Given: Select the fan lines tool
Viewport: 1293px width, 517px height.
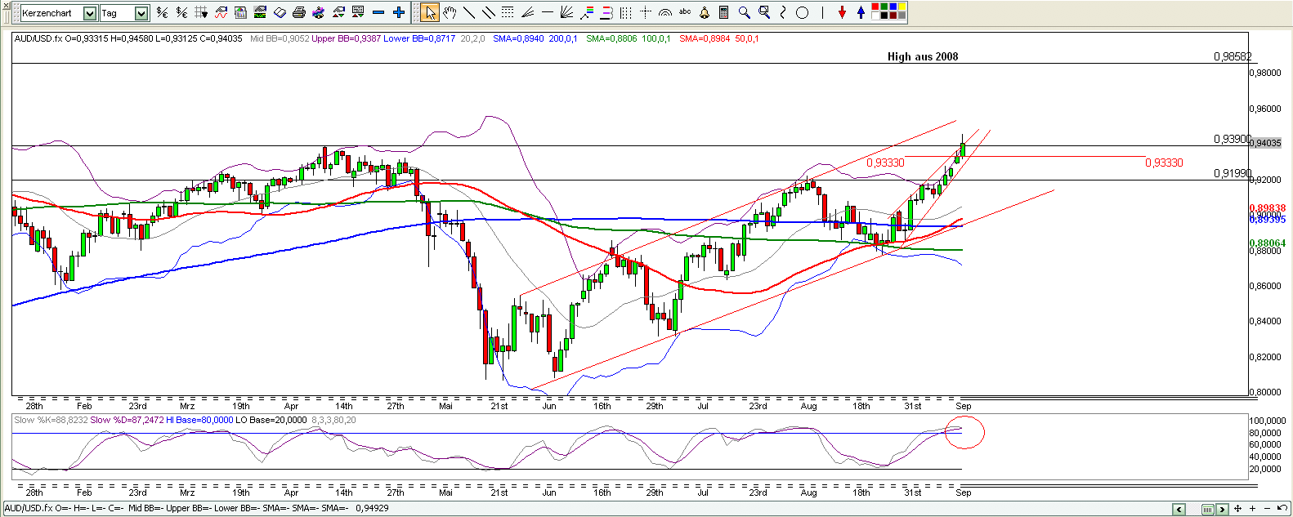Looking at the screenshot, I should tap(566, 13).
